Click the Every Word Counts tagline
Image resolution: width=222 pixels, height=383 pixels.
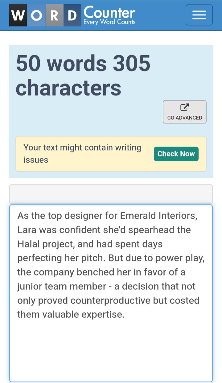[x=109, y=22]
